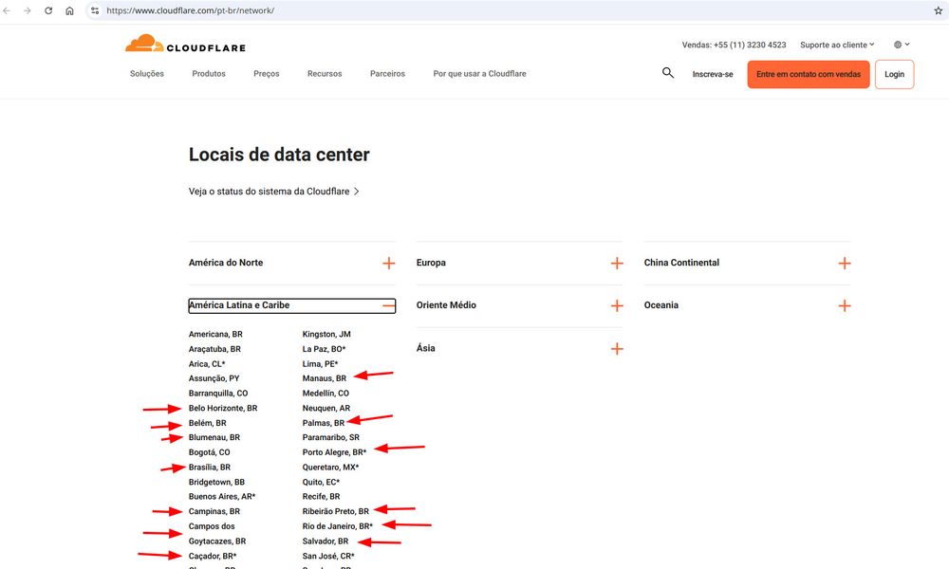Screen dimensions: 949x569
Task: Open Suporte ao cliente dropdown
Action: [x=837, y=45]
